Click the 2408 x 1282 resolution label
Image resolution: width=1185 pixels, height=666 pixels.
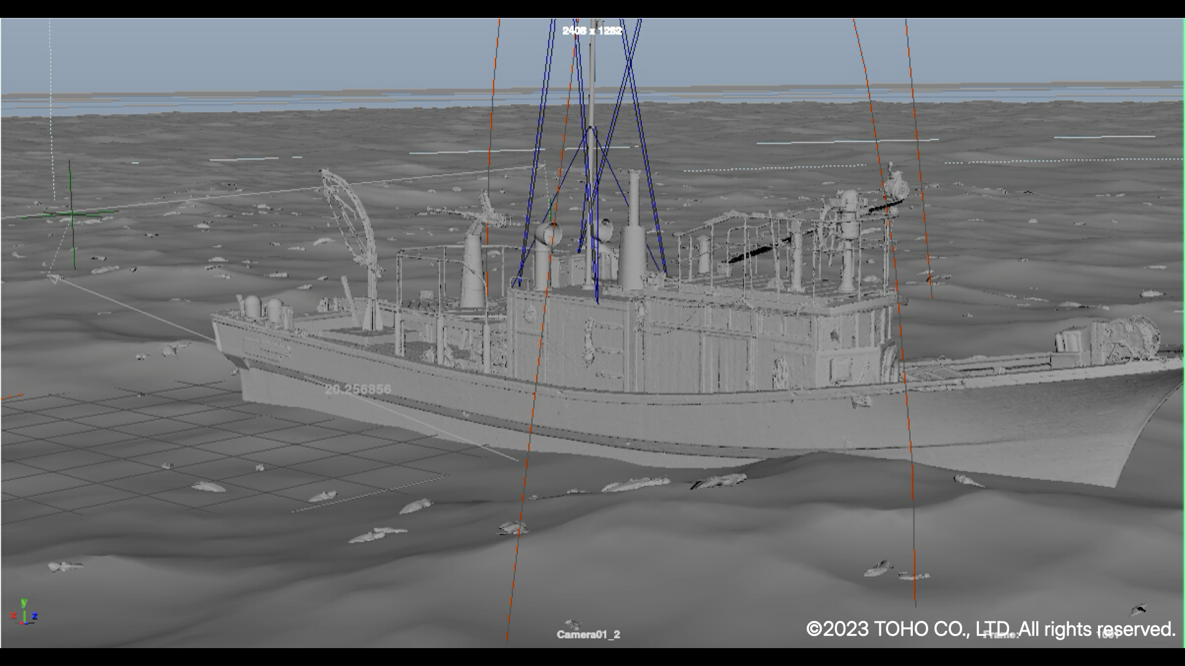[x=591, y=30]
